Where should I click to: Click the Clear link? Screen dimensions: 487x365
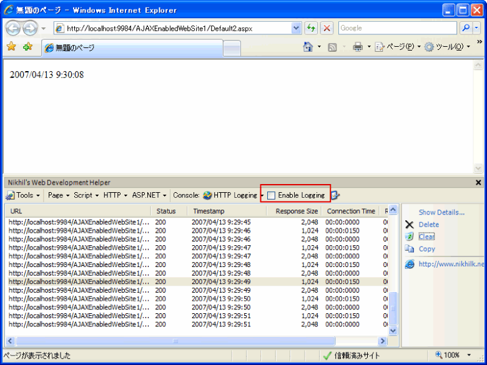coord(426,236)
